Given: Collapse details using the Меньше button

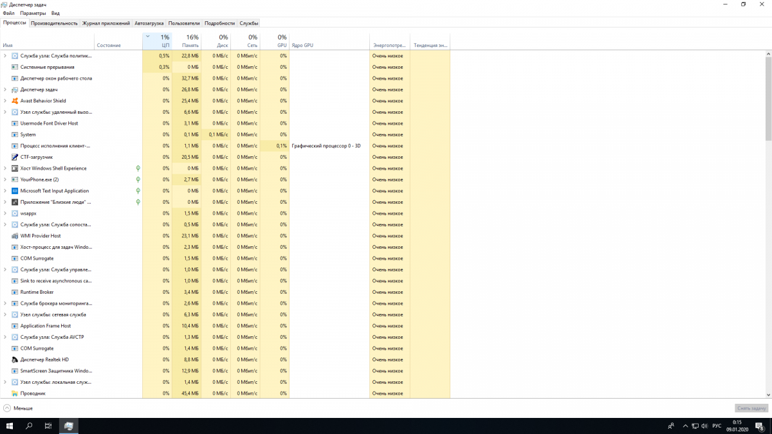Looking at the screenshot, I should coord(18,408).
